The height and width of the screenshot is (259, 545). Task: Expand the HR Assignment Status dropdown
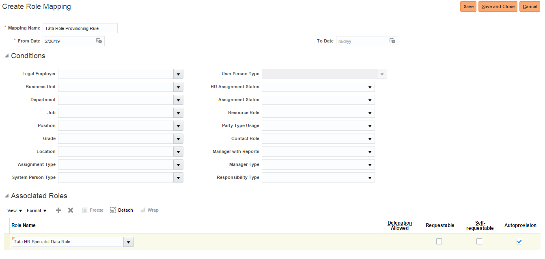coord(370,87)
